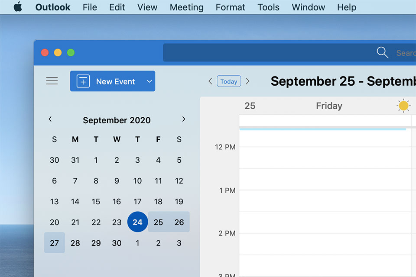
Task: Click the New Event plus icon
Action: 82,81
